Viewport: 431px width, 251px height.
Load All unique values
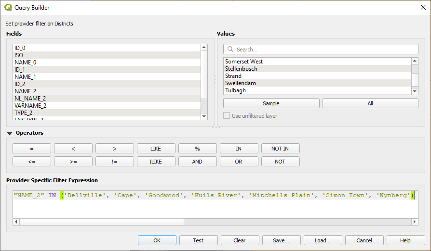pos(370,103)
